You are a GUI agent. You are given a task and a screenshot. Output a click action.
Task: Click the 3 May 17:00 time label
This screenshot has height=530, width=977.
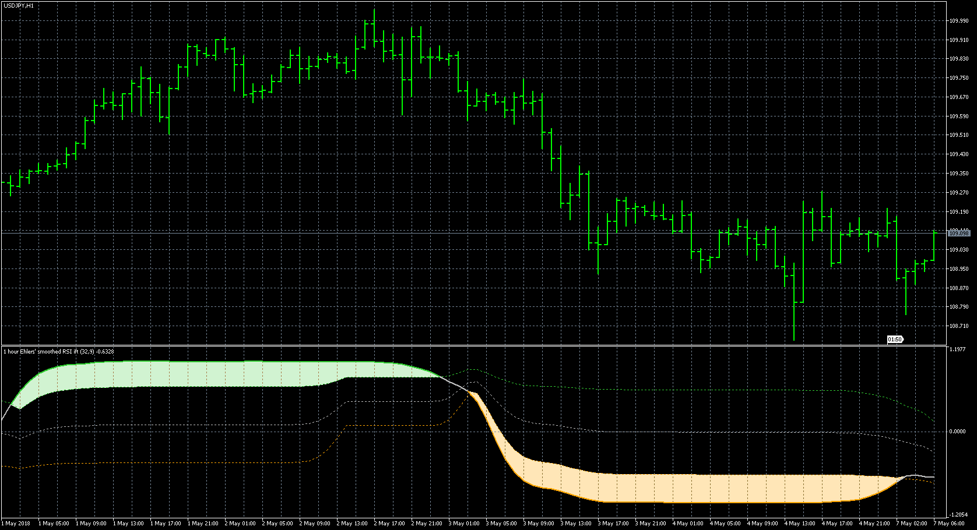click(613, 524)
